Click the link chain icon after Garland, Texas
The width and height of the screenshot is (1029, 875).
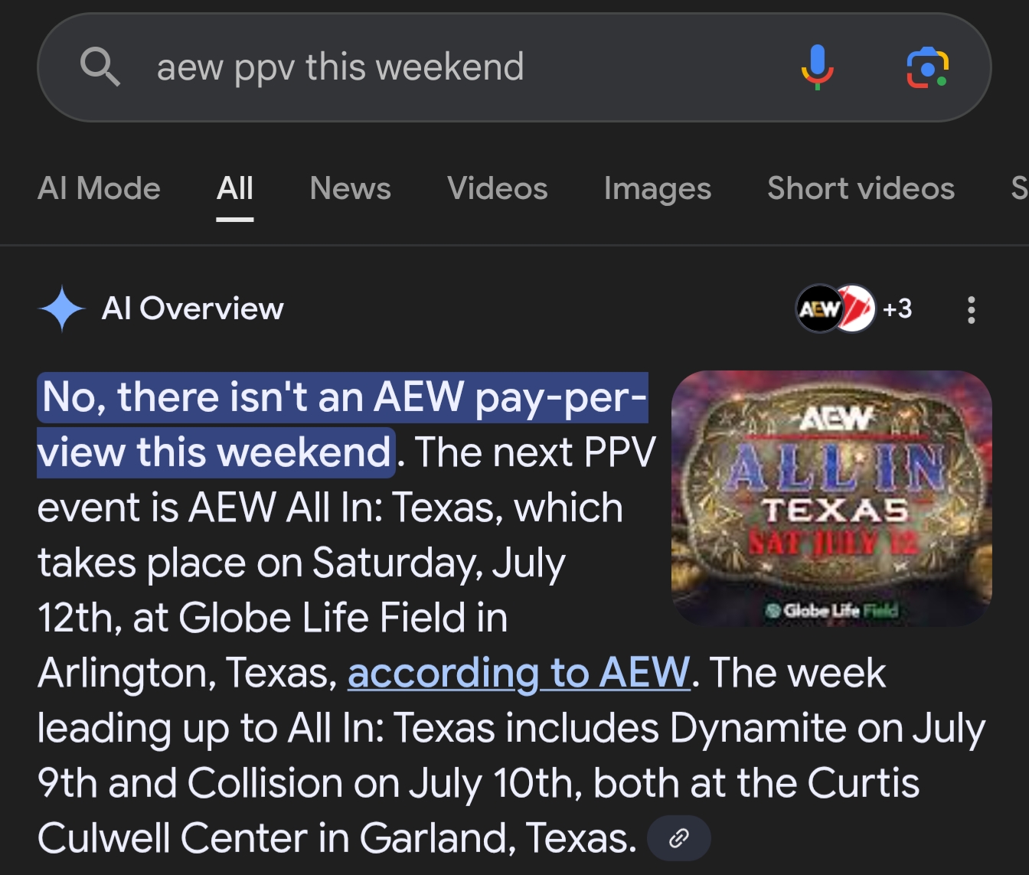click(x=679, y=838)
